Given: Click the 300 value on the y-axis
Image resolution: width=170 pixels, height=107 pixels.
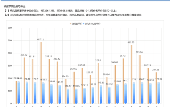Looking at the screenshot, I should 10,66.
